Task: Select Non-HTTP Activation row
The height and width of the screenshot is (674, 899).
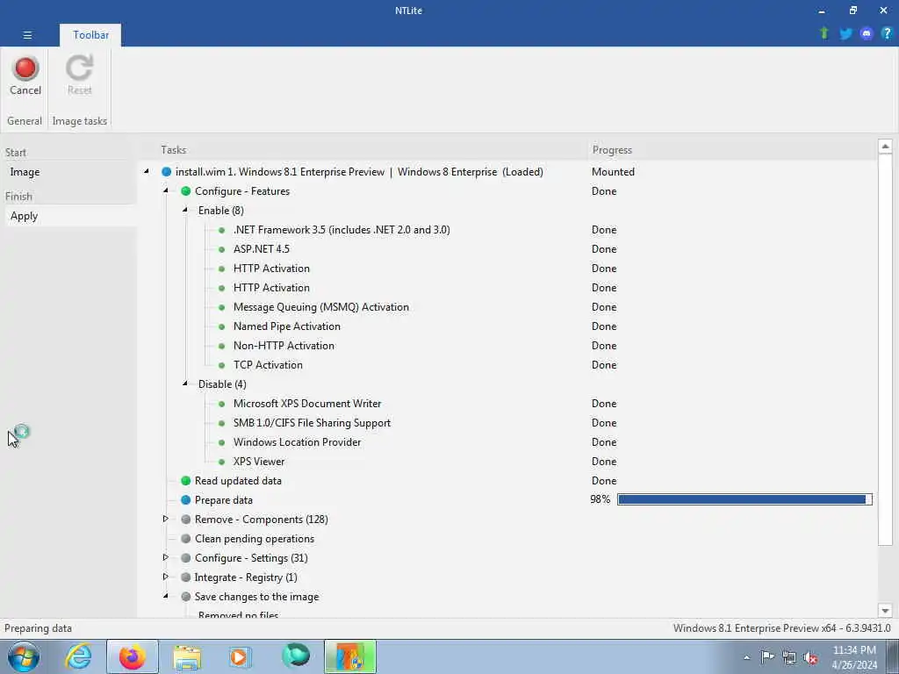Action: [284, 346]
